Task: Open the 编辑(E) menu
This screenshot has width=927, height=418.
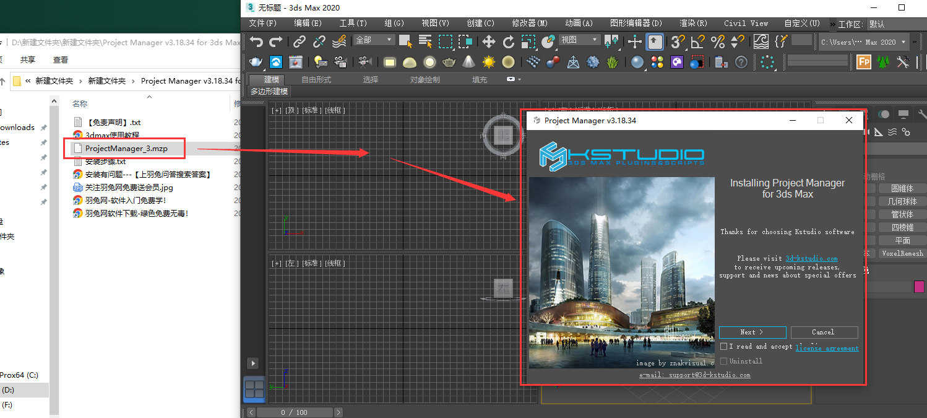Action: point(308,24)
